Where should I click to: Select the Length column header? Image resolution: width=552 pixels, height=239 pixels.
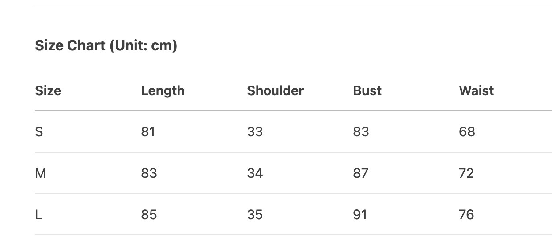tap(163, 91)
